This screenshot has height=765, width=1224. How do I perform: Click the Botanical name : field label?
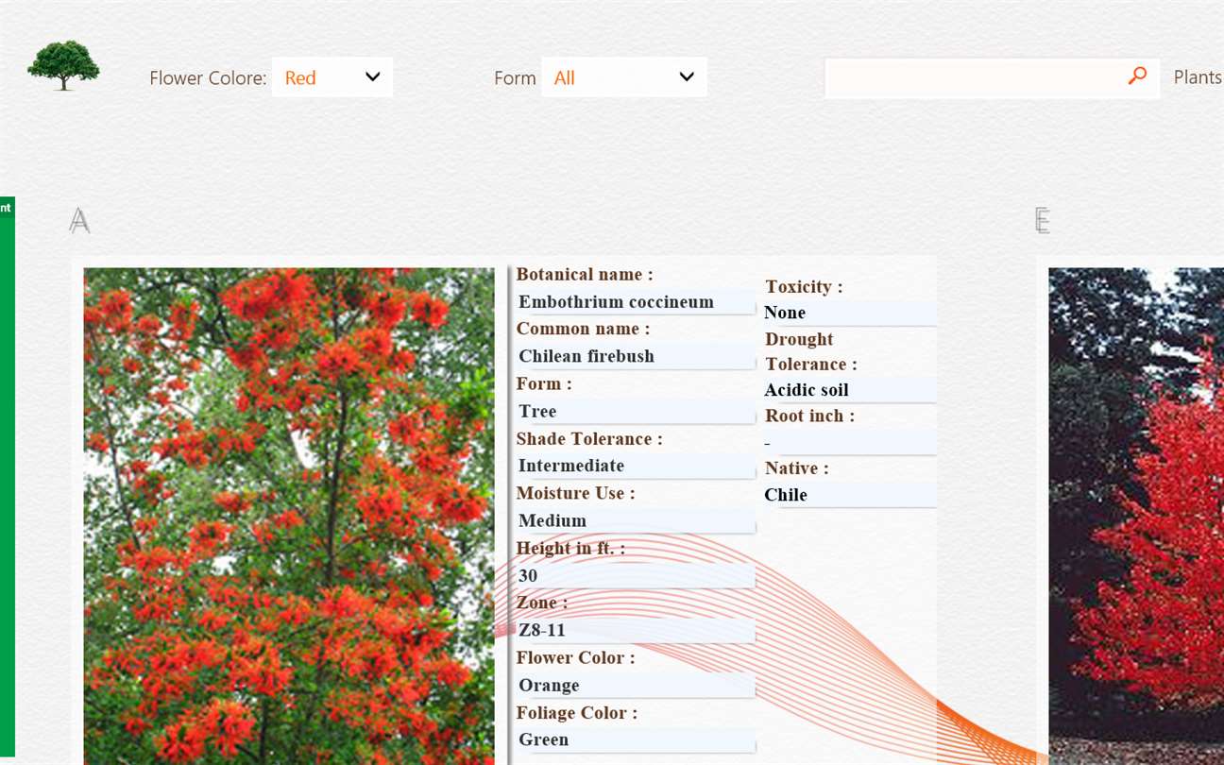pos(585,275)
